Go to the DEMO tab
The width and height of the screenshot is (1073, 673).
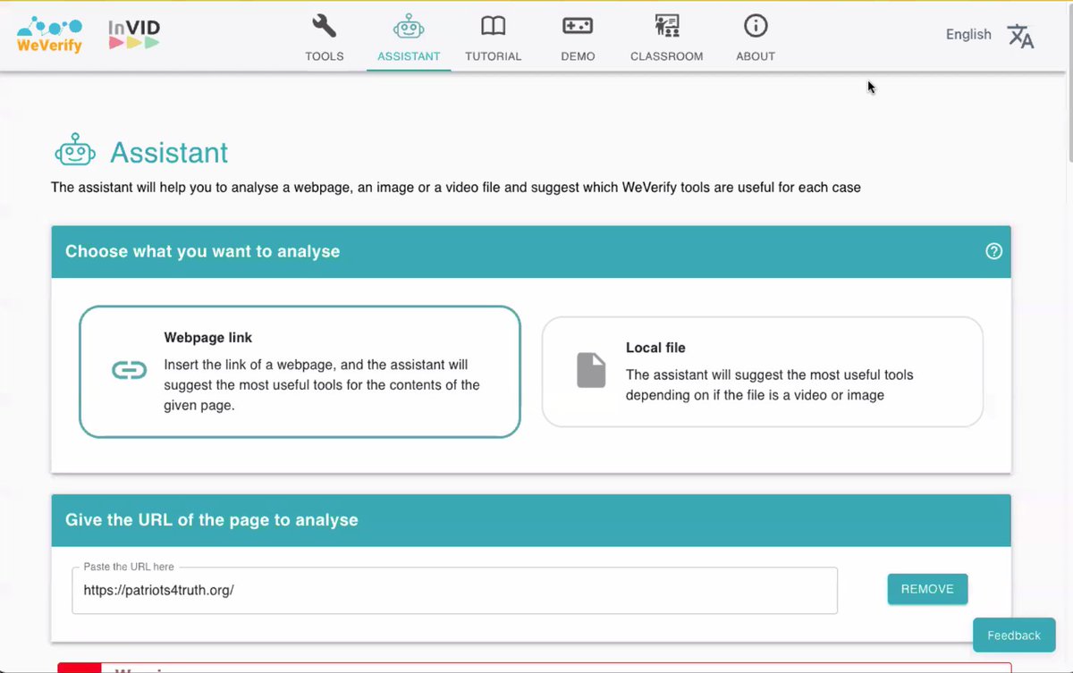pos(578,37)
